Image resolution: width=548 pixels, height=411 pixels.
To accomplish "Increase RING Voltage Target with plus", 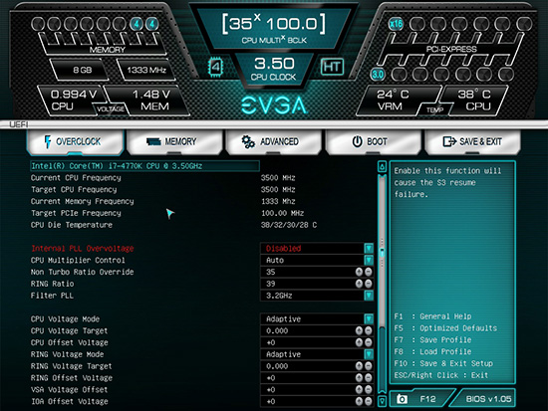I will 359,366.
